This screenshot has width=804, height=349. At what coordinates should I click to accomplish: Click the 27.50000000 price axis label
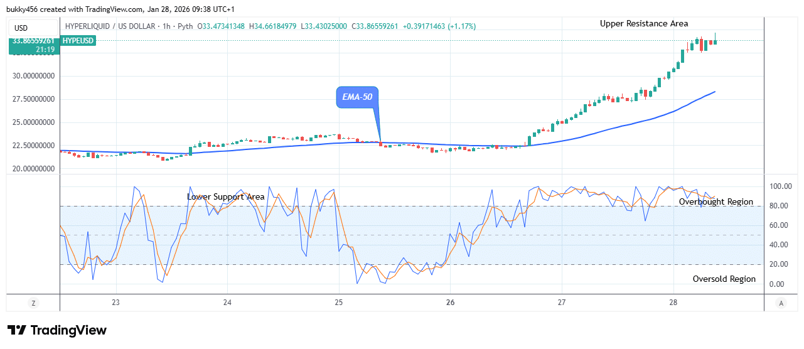click(33, 99)
